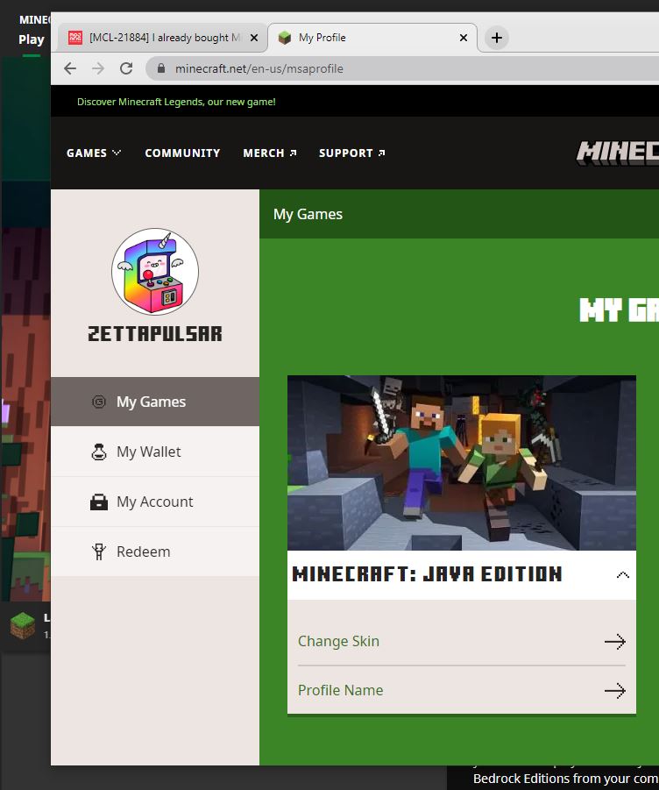Open the MERCH external link
This screenshot has height=790, width=659.
coord(270,153)
